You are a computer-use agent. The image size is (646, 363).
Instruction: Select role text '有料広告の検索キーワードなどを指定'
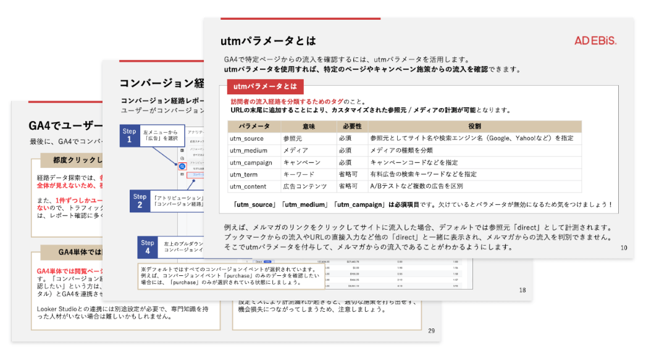pyautogui.click(x=423, y=174)
